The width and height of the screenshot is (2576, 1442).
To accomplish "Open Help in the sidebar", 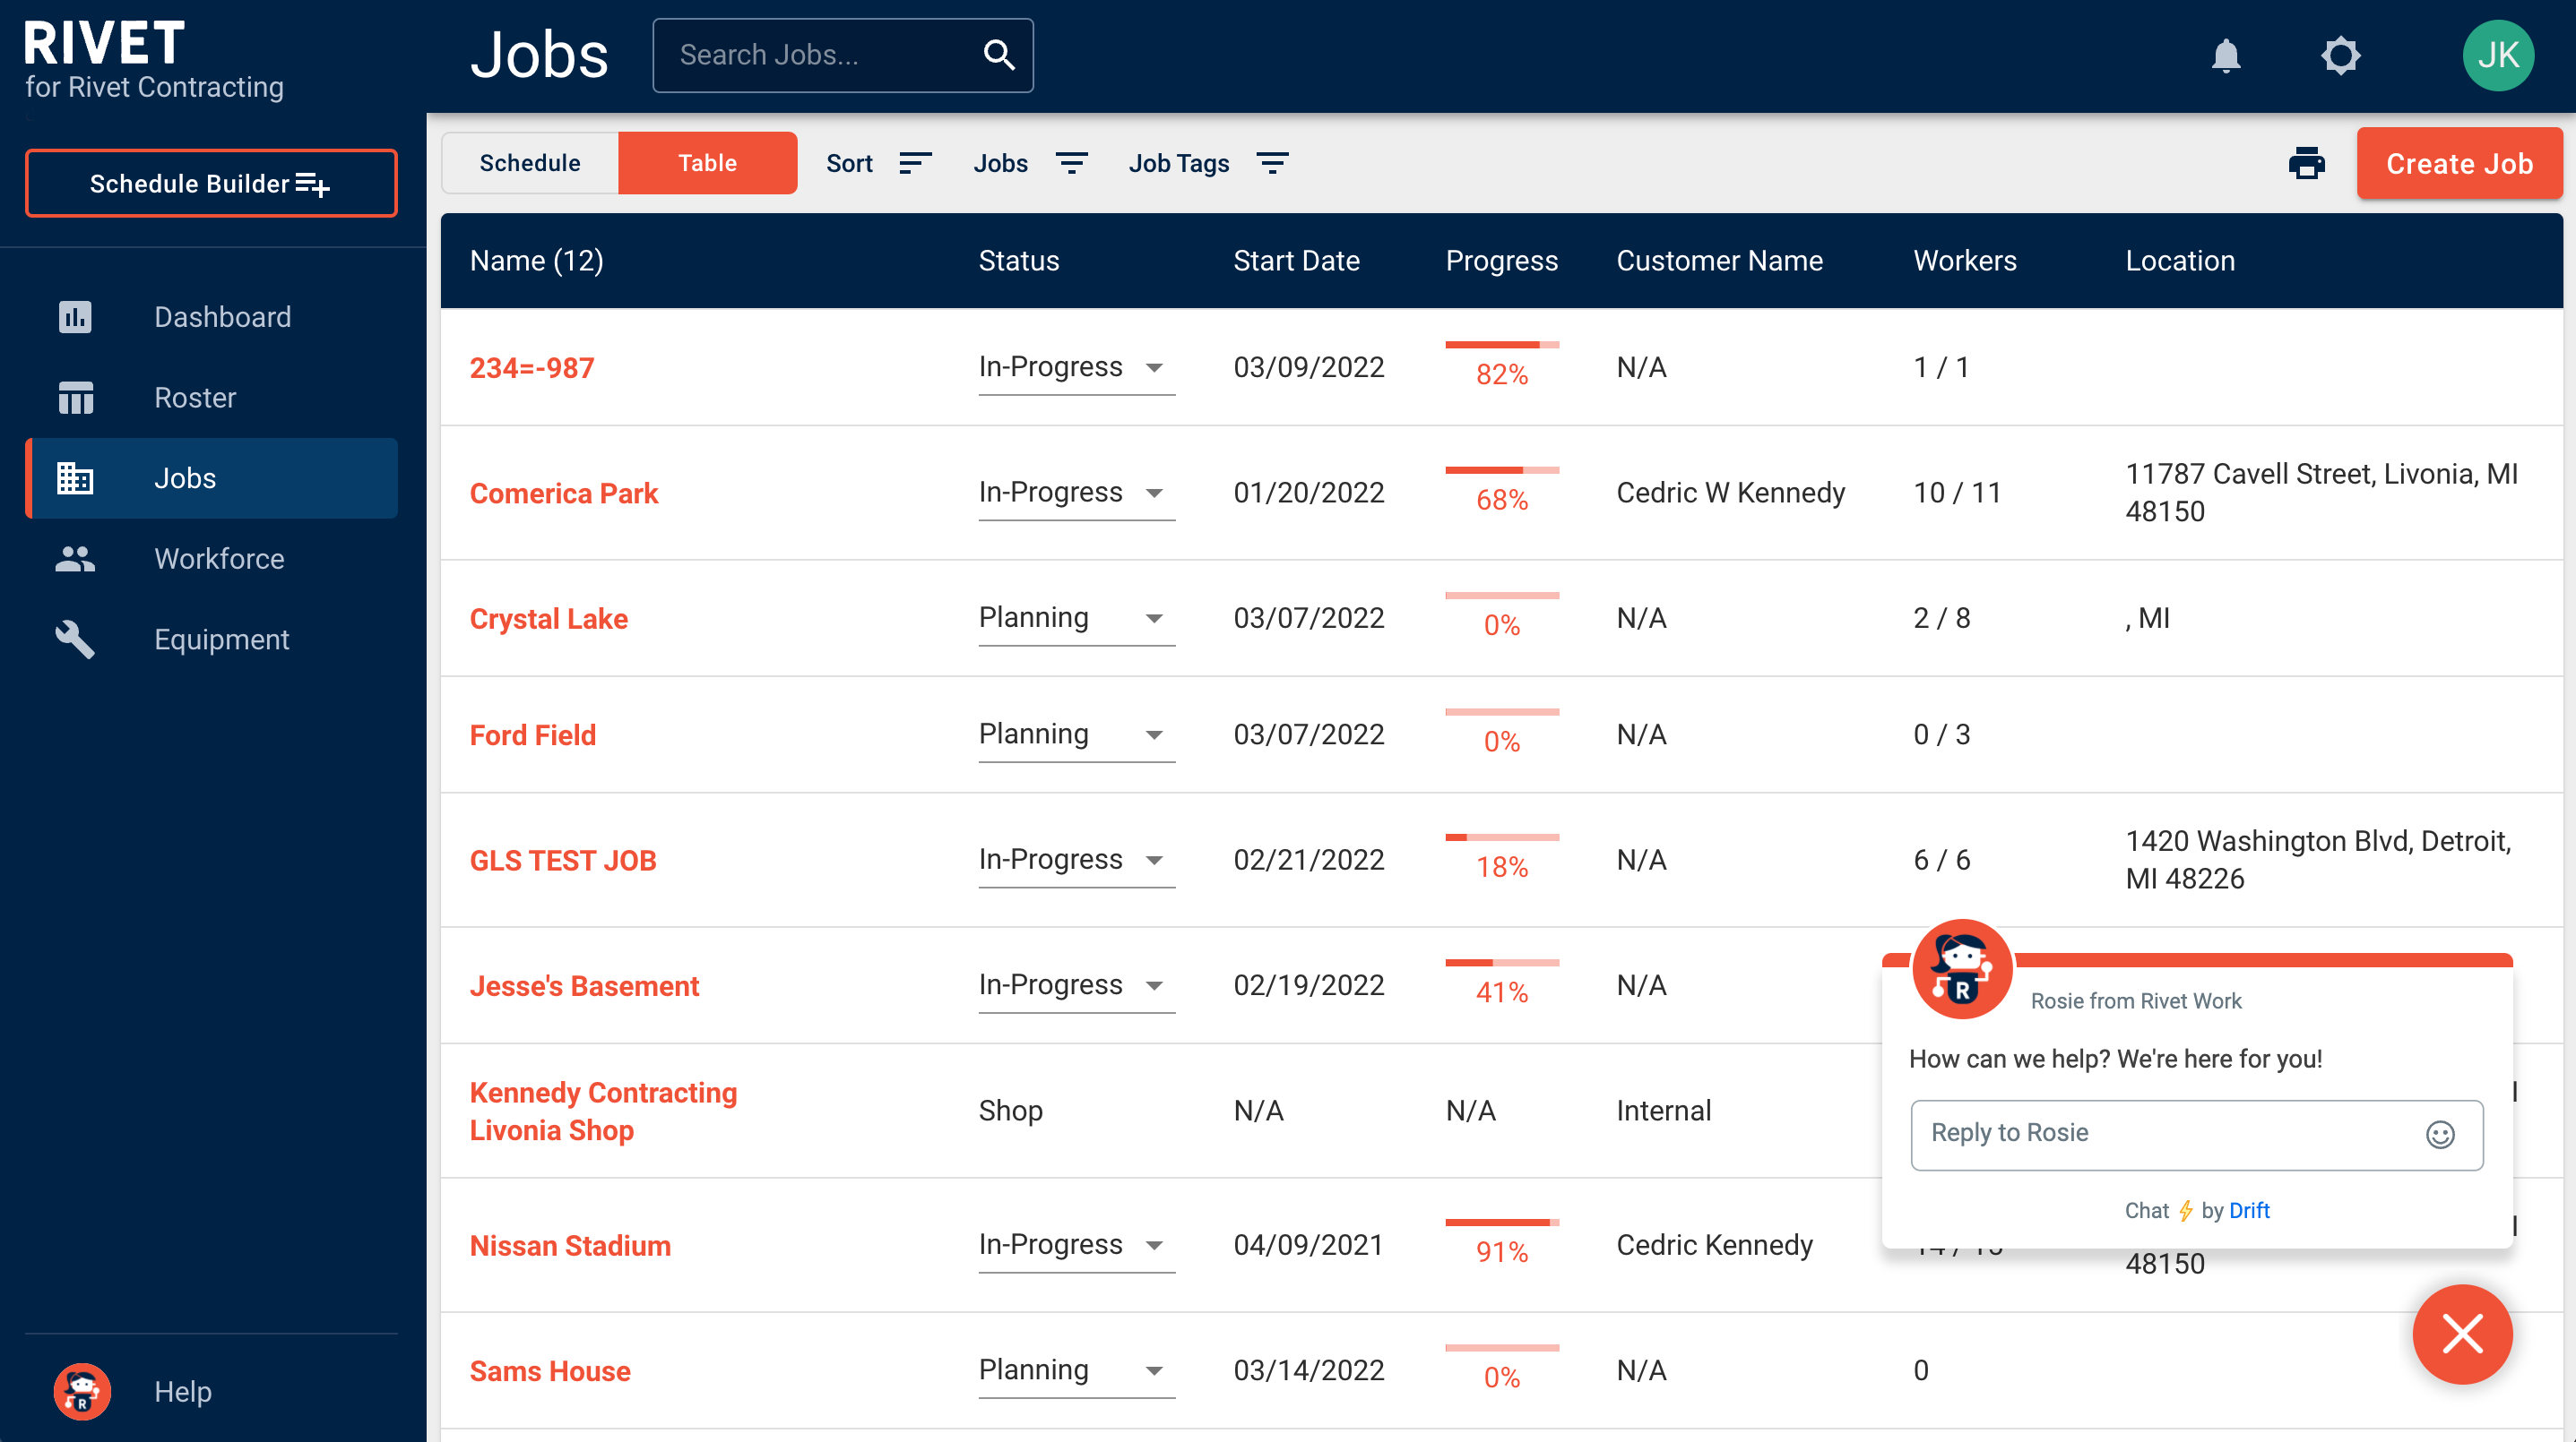I will point(211,1391).
